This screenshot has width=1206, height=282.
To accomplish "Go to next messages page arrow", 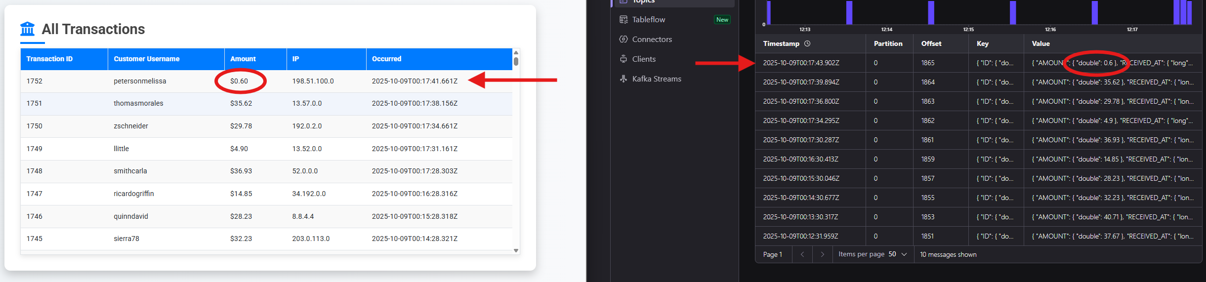I will (822, 254).
